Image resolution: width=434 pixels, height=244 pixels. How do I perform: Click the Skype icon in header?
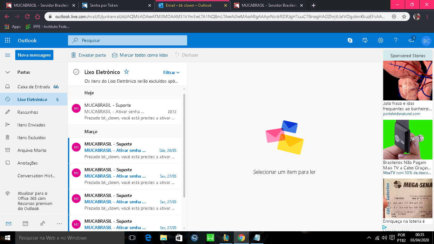[350, 40]
